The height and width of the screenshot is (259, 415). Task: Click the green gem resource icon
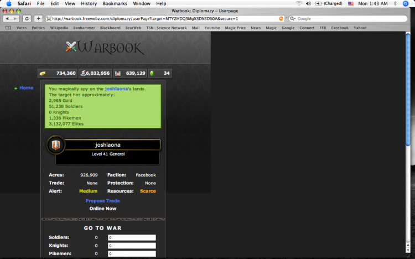[x=152, y=74]
